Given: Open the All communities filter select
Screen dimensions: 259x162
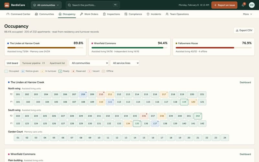Looking at the screenshot, I should point(89,63).
